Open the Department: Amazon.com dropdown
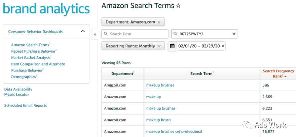This screenshot has width=296, height=137. [133, 22]
